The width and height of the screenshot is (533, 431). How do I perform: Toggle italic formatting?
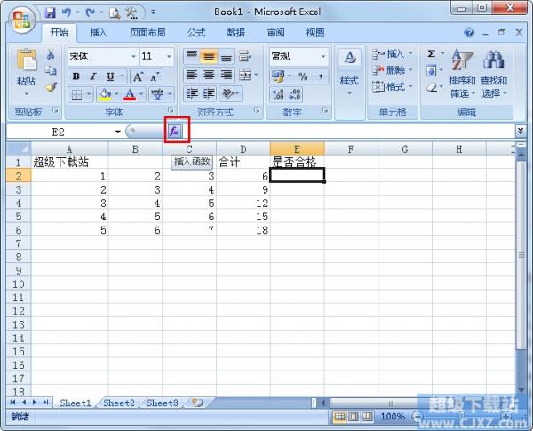(93, 76)
